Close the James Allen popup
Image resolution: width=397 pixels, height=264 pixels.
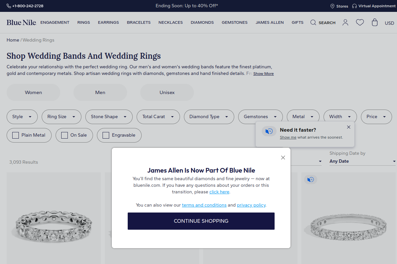point(283,157)
